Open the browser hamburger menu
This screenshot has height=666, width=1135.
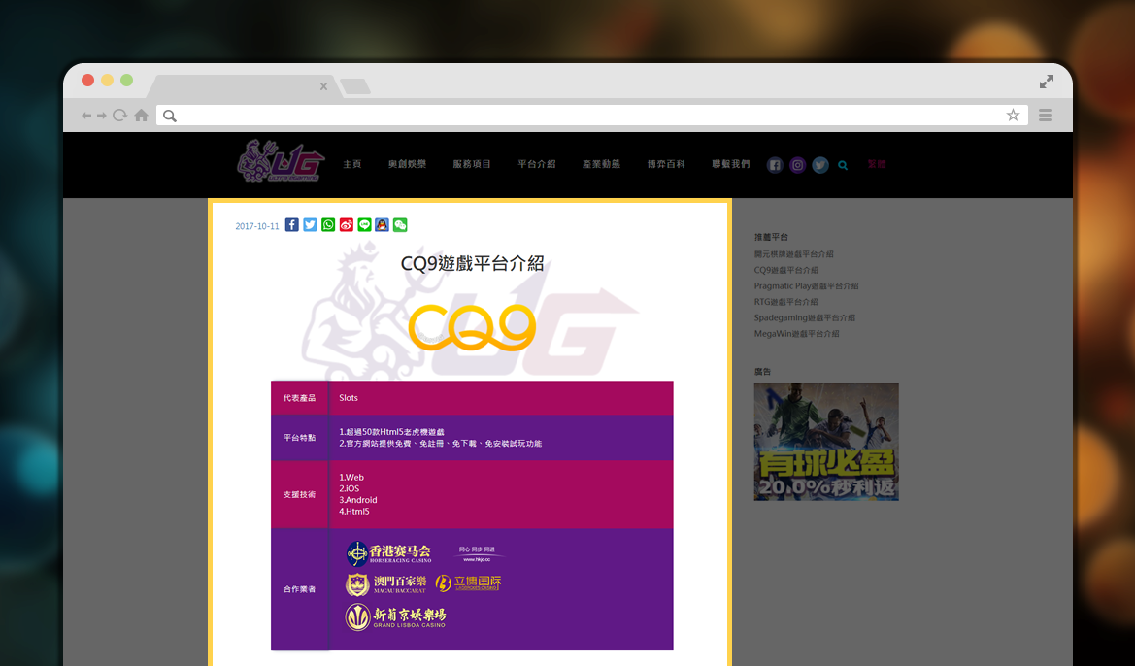(x=1045, y=116)
